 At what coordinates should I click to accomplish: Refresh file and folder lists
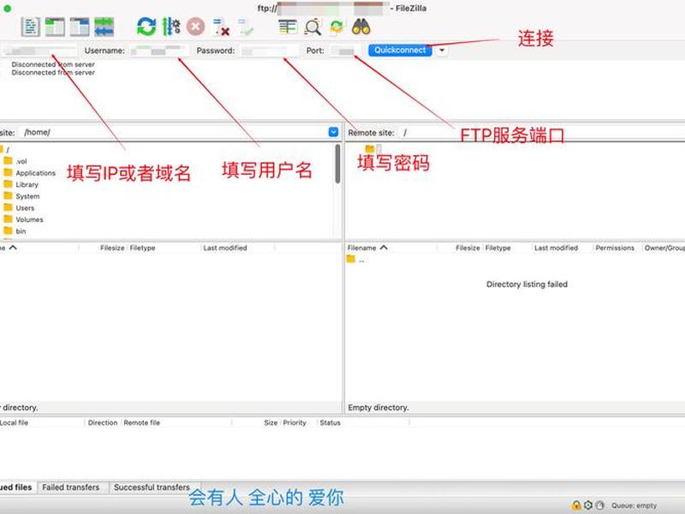pyautogui.click(x=146, y=27)
